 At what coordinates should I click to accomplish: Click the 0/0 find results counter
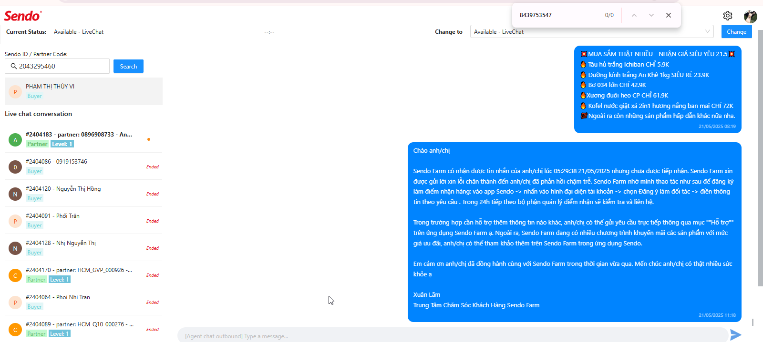[x=609, y=15]
